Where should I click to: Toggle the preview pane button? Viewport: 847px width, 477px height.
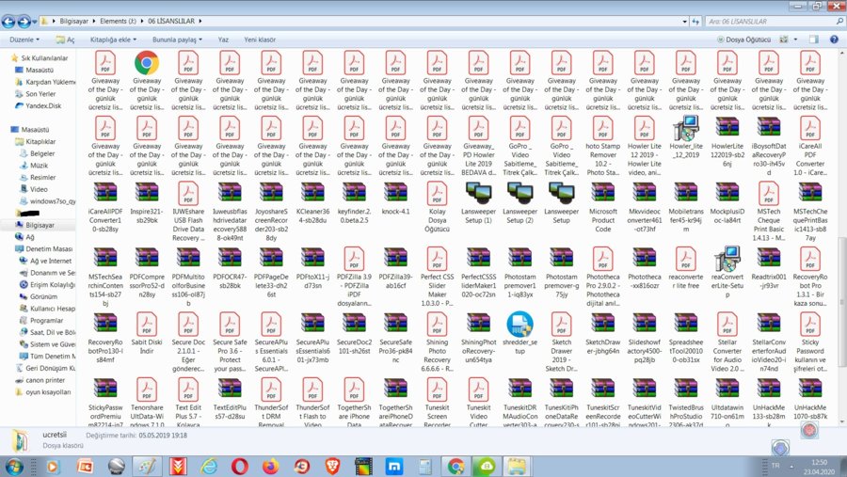tap(813, 40)
